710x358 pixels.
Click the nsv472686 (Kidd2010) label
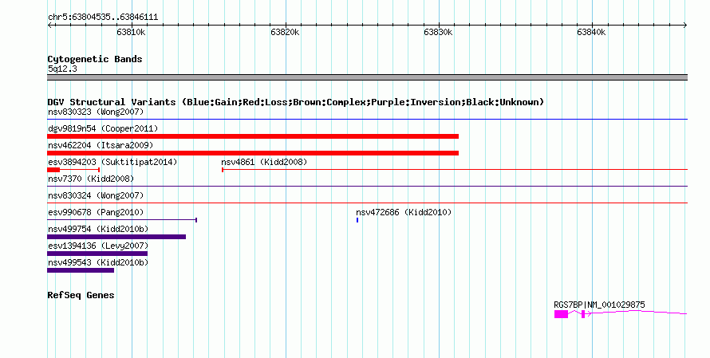click(404, 212)
